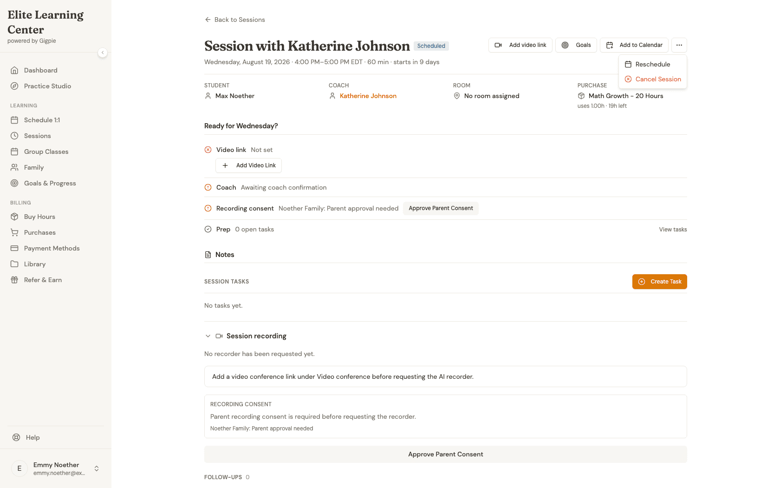Click the Payment Methods card icon
The width and height of the screenshot is (780, 488).
pyautogui.click(x=14, y=248)
